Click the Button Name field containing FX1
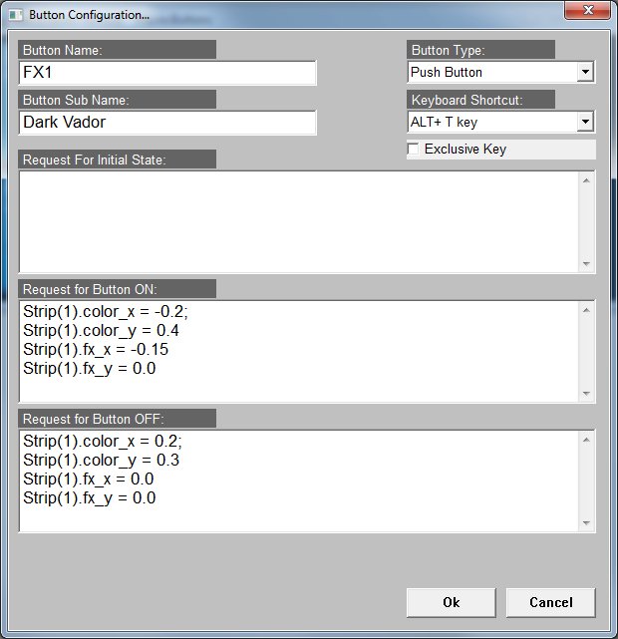This screenshot has height=639, width=618. click(167, 73)
